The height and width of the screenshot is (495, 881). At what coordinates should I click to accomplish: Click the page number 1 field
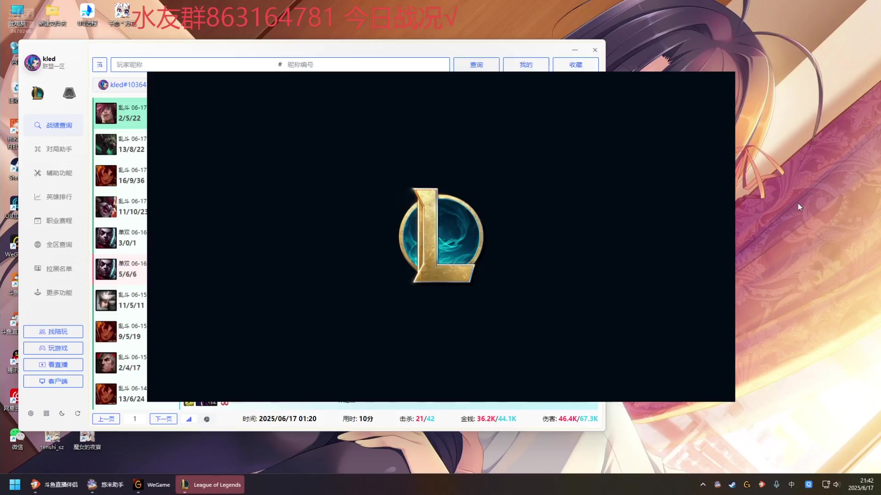point(135,419)
